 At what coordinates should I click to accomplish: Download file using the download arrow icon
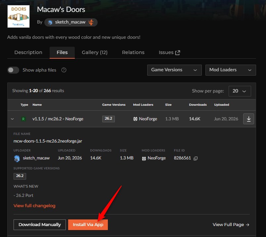click(248, 119)
